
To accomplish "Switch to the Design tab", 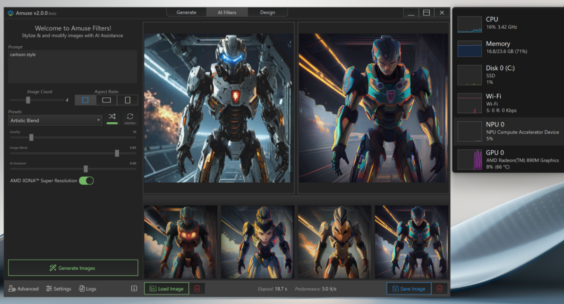I will [267, 12].
